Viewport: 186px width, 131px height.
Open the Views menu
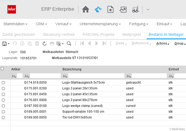point(121,43)
